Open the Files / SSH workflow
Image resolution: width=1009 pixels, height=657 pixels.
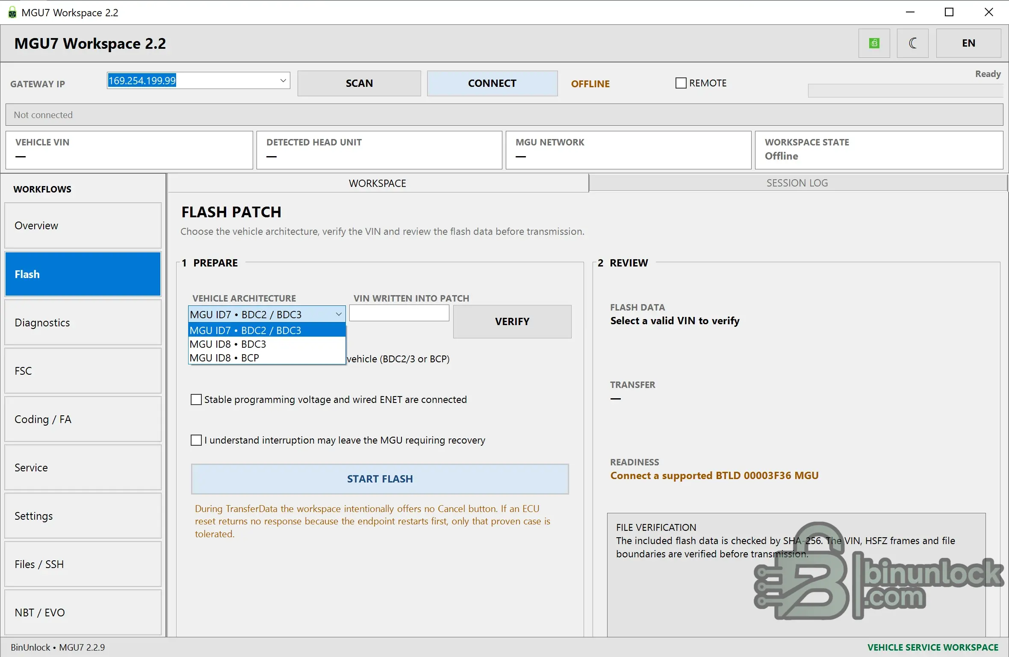[x=83, y=564]
